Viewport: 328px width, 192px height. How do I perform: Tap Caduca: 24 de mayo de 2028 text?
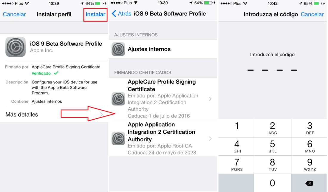click(x=162, y=153)
